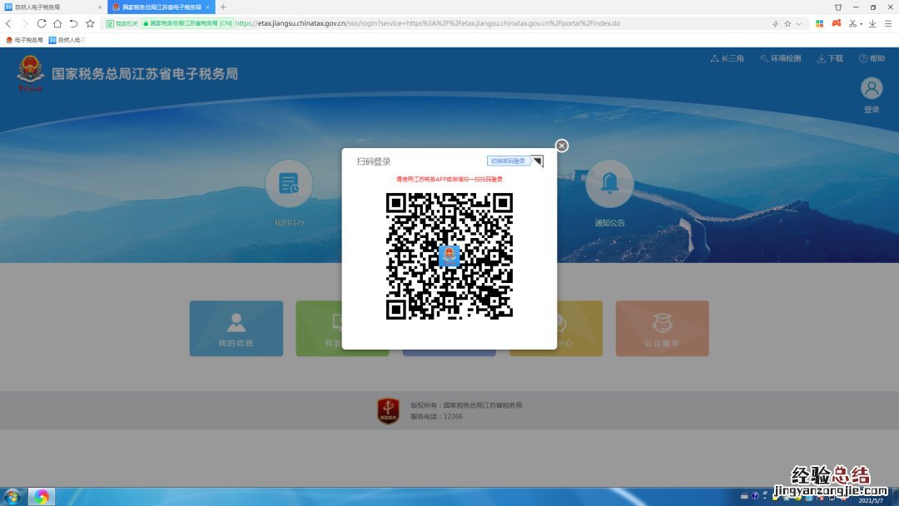
Task: Open the 电子税务局 bookmark
Action: 24,40
